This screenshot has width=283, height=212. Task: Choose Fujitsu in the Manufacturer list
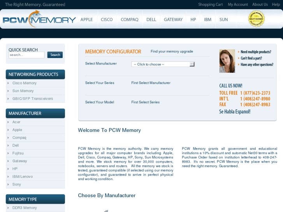[18, 153]
